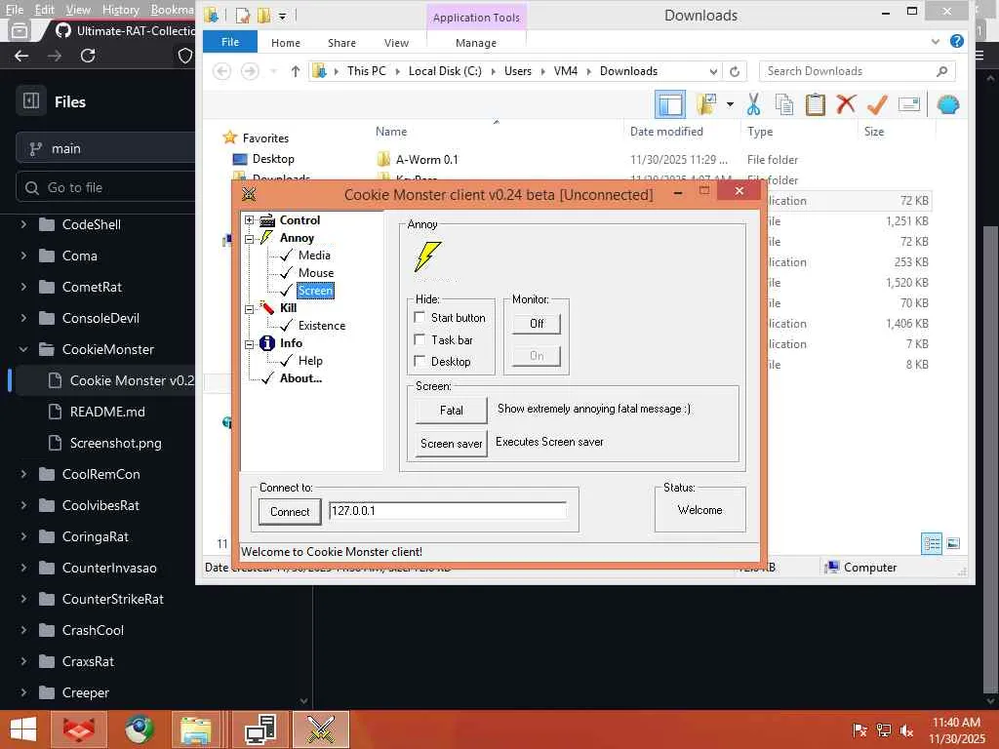
Task: Expand the Explorer ribbon chevron
Action: pyautogui.click(x=936, y=41)
